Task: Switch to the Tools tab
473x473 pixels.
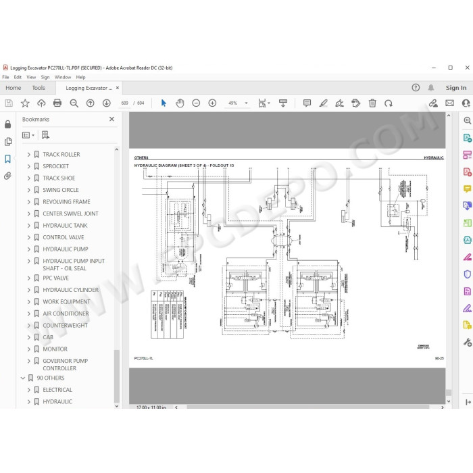Action: 39,88
